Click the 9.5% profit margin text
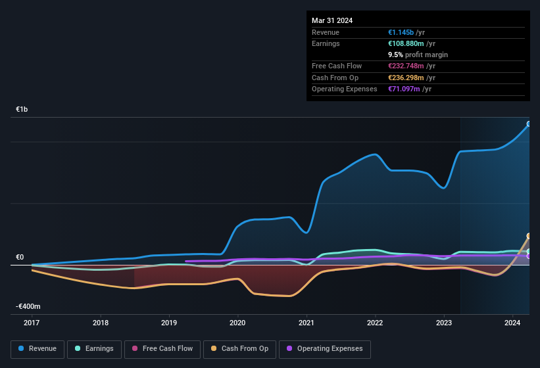This screenshot has height=368, width=540. coord(418,55)
